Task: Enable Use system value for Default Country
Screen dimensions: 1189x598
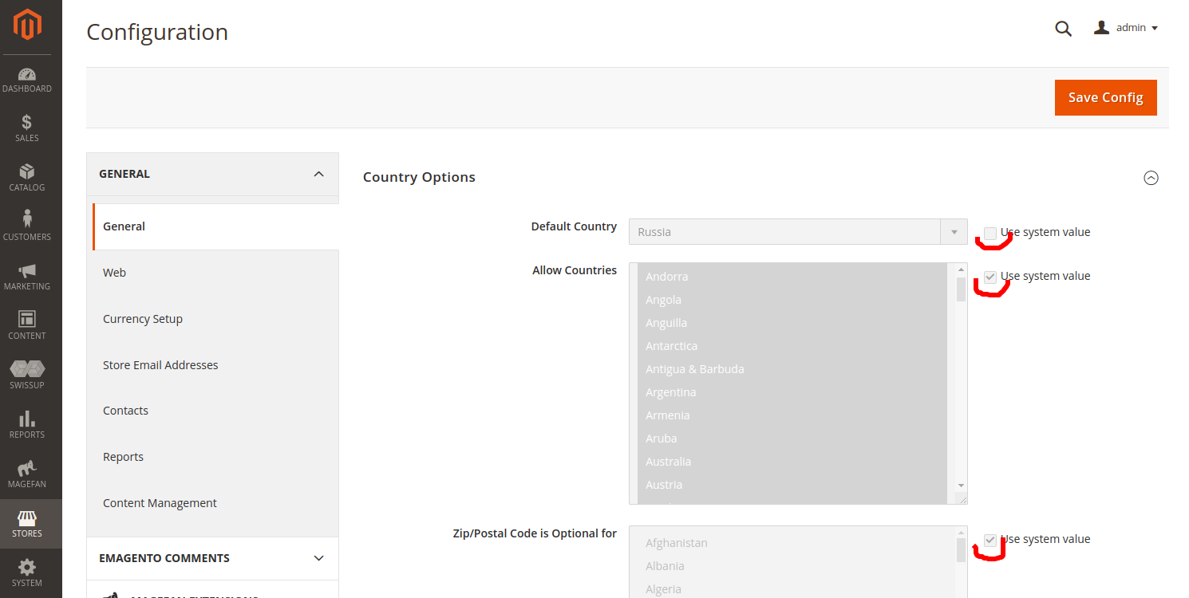Action: coord(990,233)
